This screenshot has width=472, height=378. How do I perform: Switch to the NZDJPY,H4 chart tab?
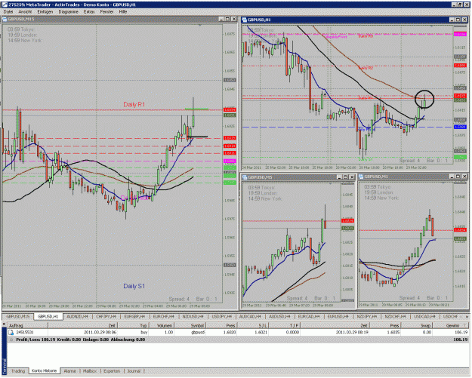pyautogui.click(x=366, y=317)
